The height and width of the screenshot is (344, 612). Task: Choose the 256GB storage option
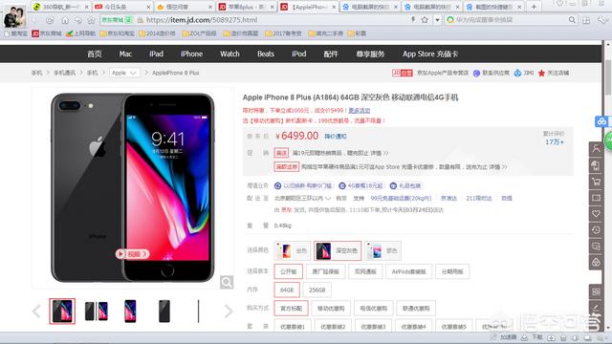coord(317,290)
